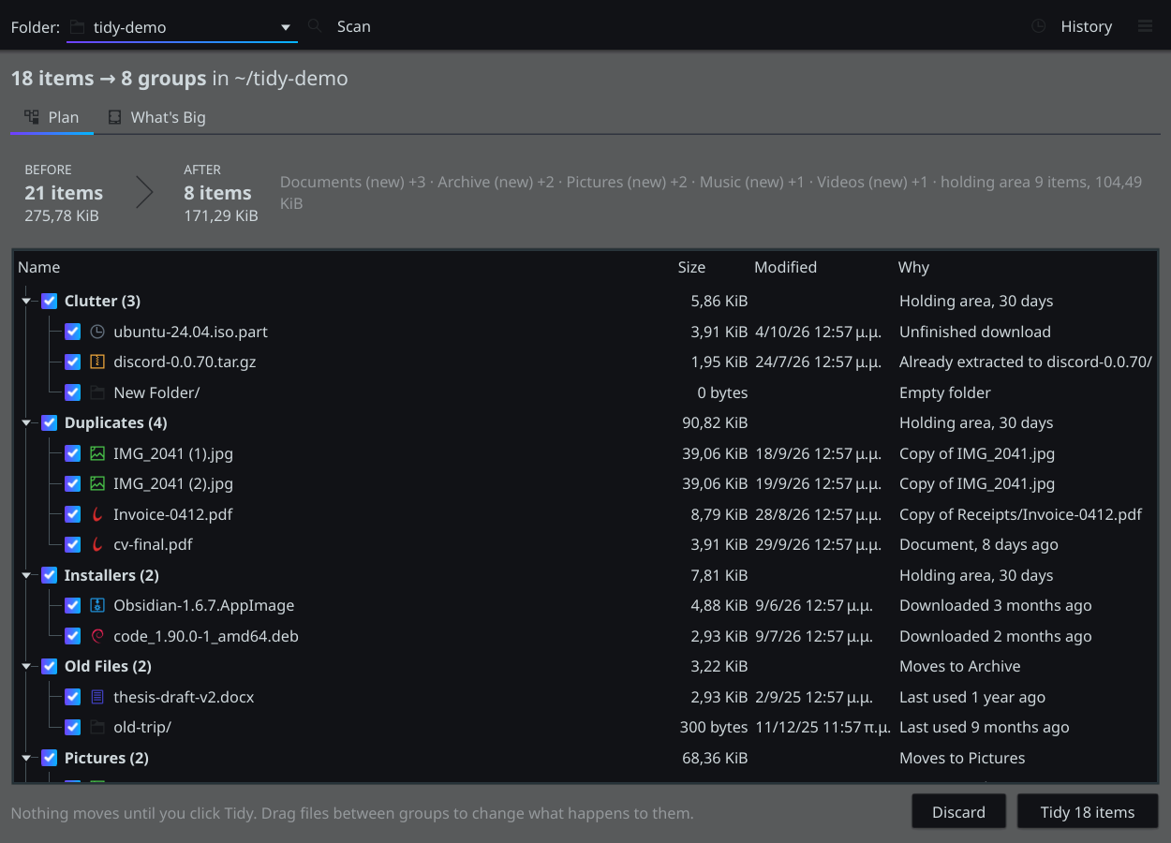Click 'Moves to Pictures' reason text
Image resolution: width=1171 pixels, height=843 pixels.
click(x=962, y=758)
